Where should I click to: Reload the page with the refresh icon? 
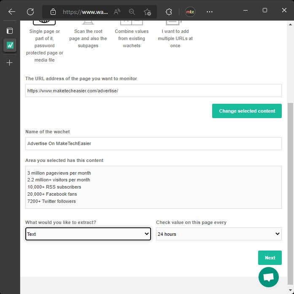tap(30, 12)
